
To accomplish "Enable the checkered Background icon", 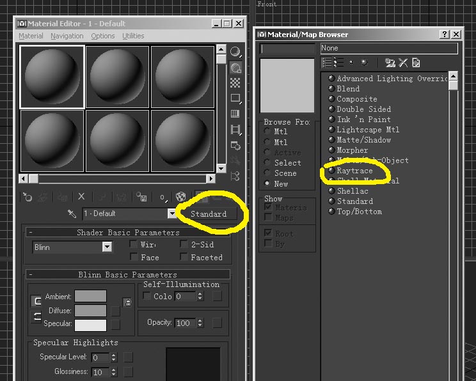I will pos(235,82).
